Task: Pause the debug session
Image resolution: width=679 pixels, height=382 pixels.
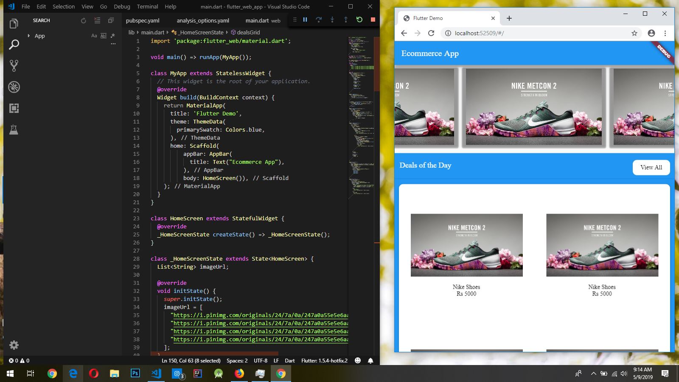Action: pos(305,20)
